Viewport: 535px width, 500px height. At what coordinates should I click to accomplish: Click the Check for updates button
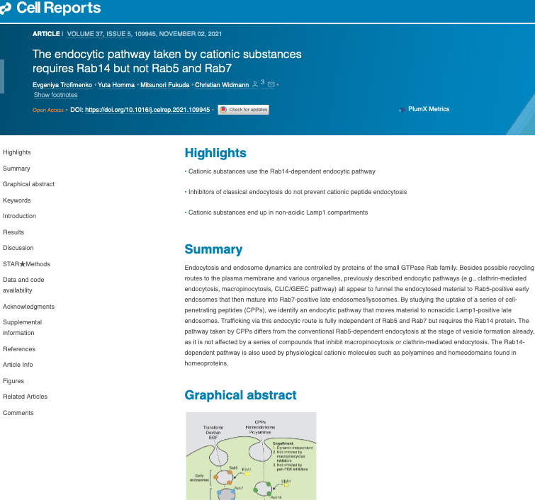point(243,110)
